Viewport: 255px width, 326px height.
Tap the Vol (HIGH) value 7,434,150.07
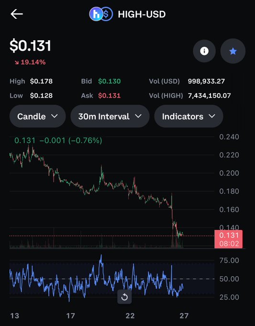210,95
